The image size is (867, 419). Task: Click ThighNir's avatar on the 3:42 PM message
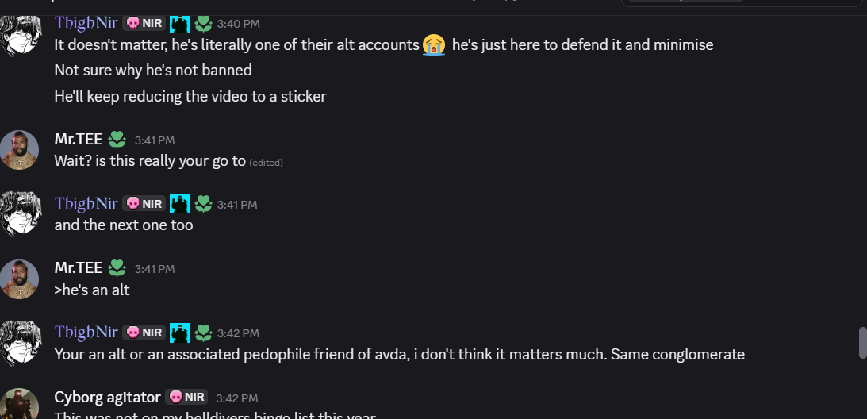point(20,343)
